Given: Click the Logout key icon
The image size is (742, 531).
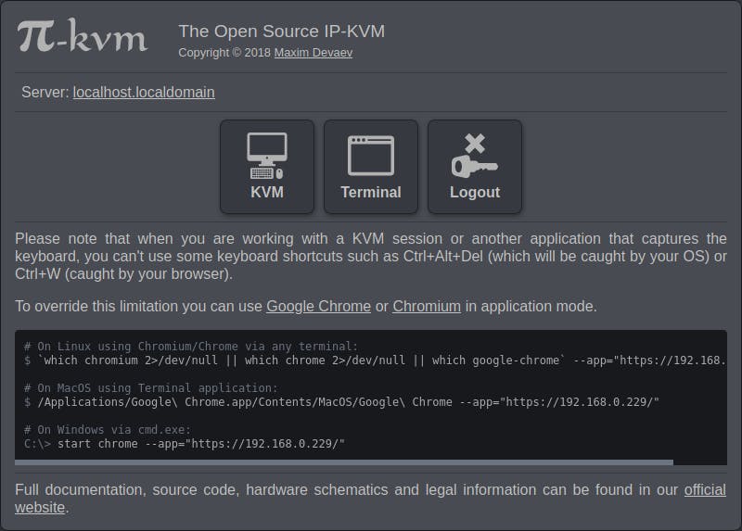Looking at the screenshot, I should pyautogui.click(x=474, y=156).
